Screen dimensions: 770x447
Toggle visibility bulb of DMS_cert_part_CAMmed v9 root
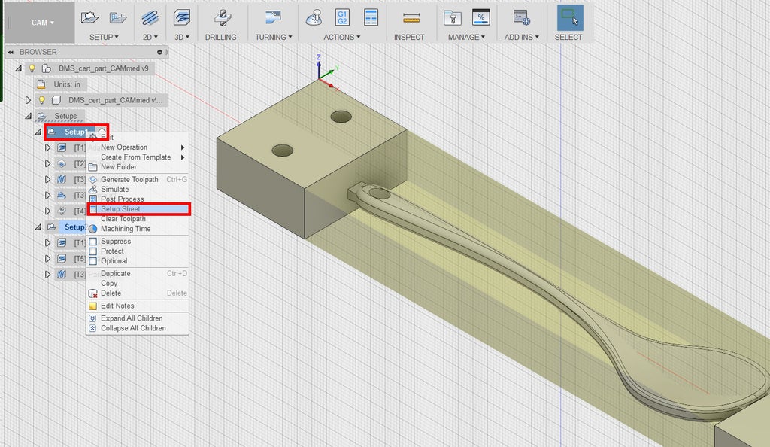coord(32,68)
